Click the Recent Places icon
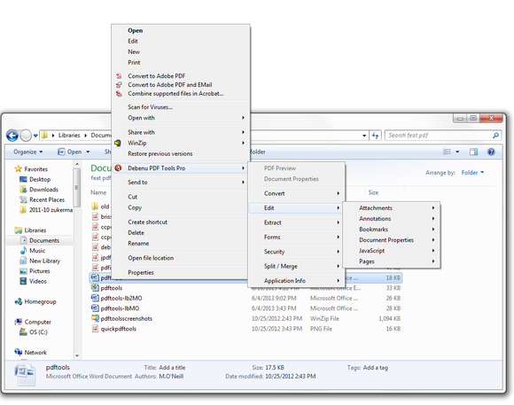The image size is (514, 405). [23, 199]
